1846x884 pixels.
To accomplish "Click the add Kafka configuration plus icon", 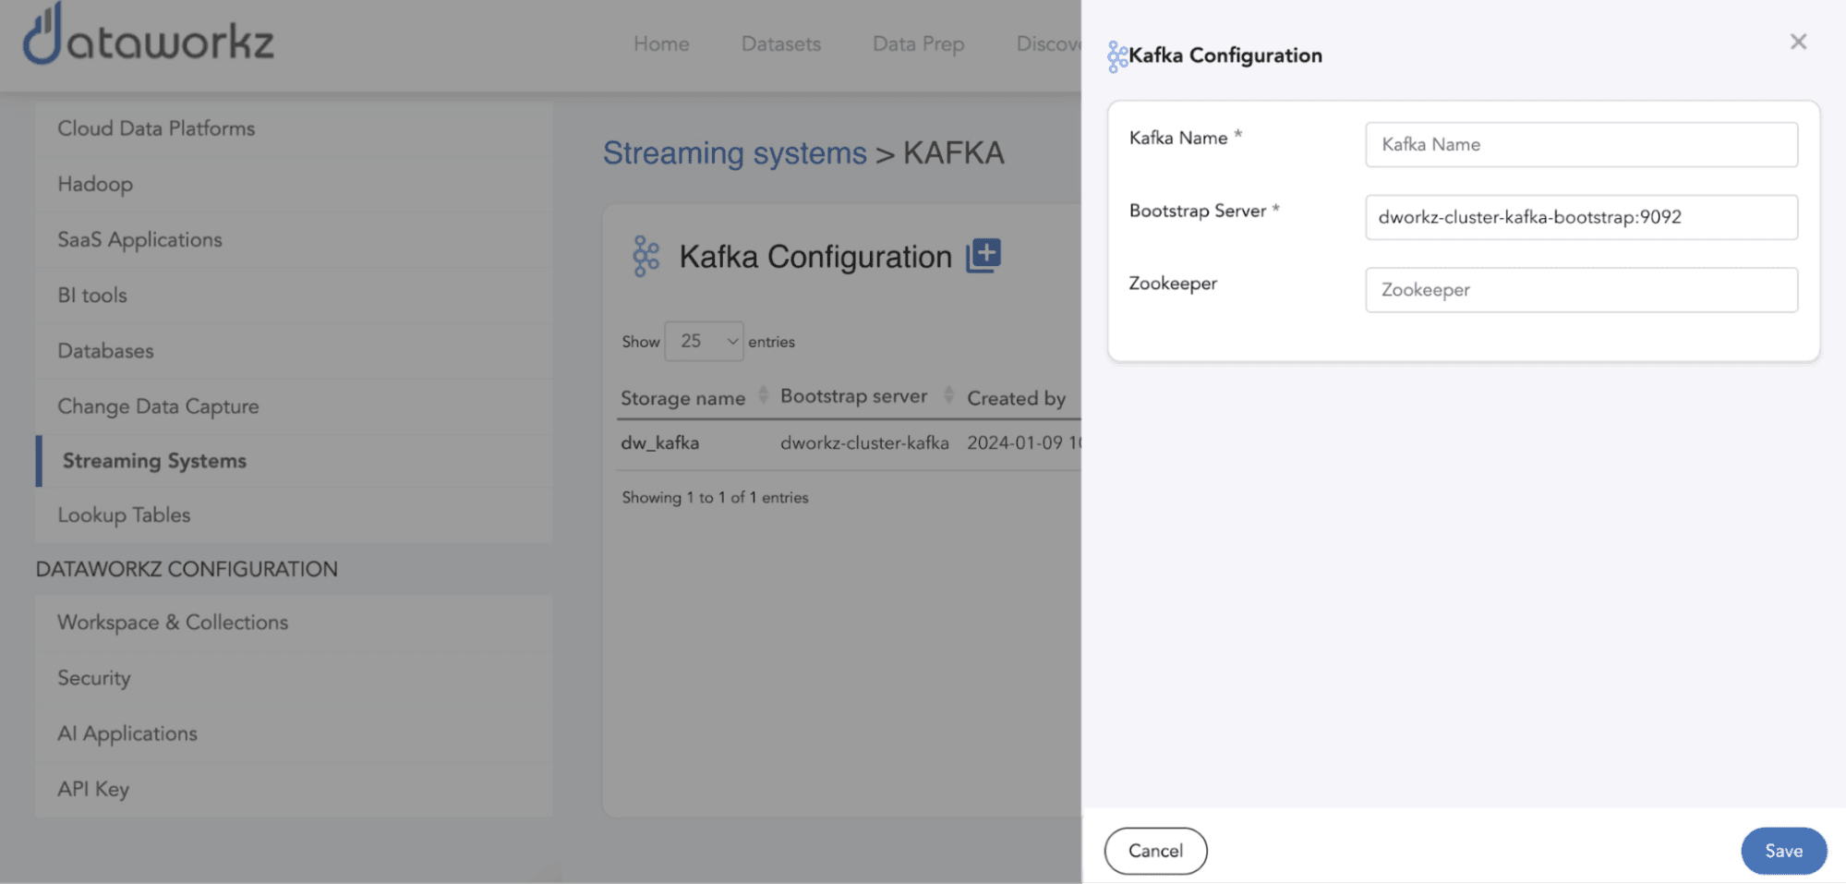I will 983,255.
